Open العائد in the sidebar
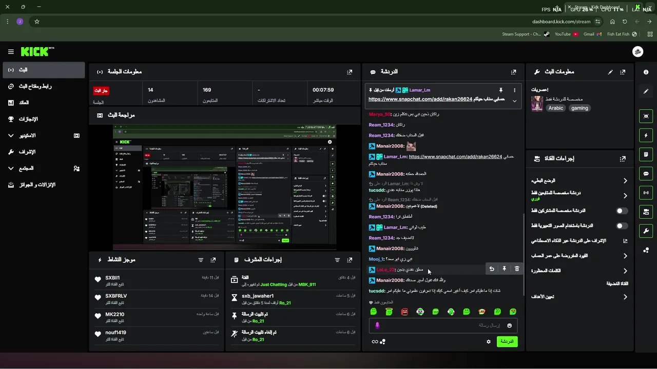Viewport: 657px width, 369px height. (44, 102)
